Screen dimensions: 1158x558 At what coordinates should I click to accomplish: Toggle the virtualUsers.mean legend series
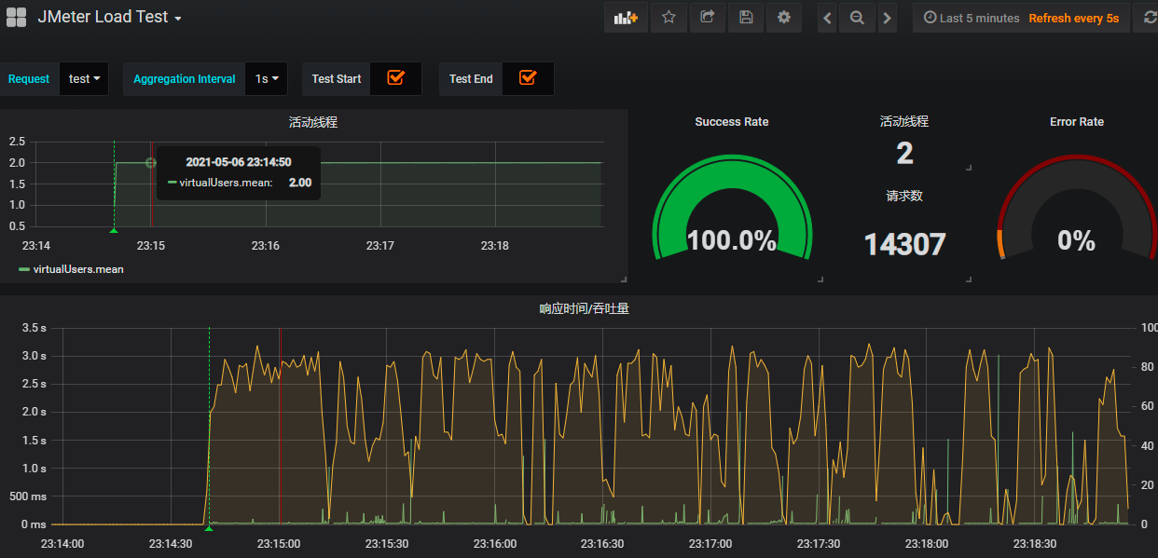(78, 269)
